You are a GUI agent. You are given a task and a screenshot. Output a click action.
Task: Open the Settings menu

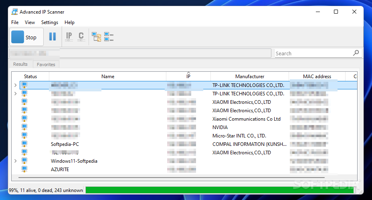50,22
